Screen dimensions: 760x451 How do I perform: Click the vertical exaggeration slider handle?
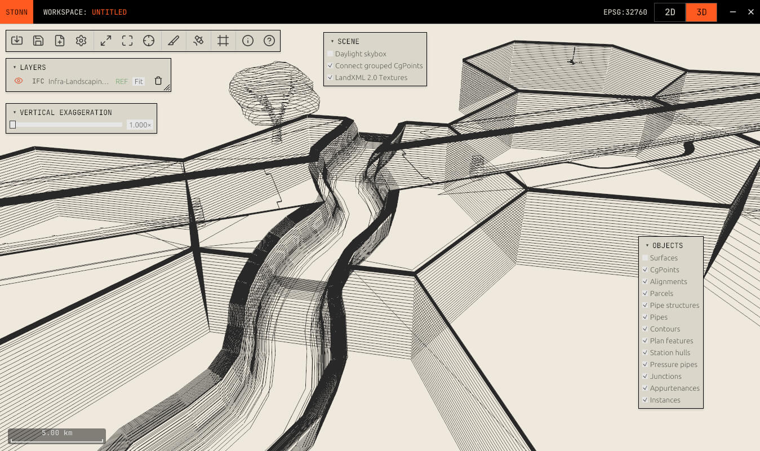click(12, 125)
